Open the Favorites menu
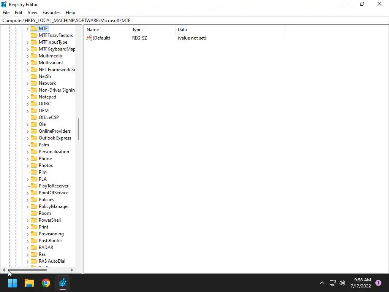 51,13
